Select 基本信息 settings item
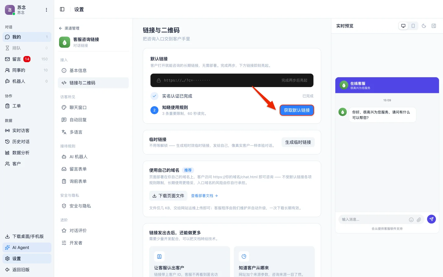The image size is (443, 277). point(93,70)
